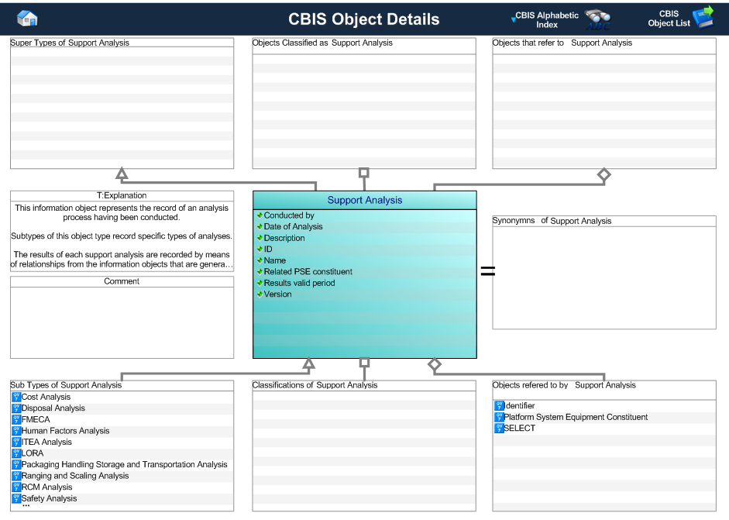Viewport: 729px width, 520px height.
Task: Open the SELECT referenced object
Action: tap(520, 428)
